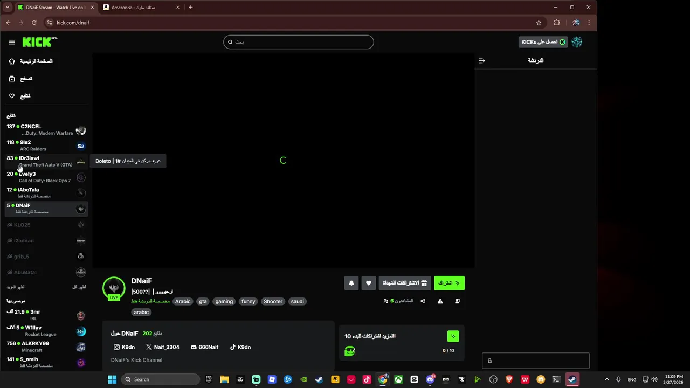Show hidden system tray icons
This screenshot has width=690, height=388.
click(607, 379)
